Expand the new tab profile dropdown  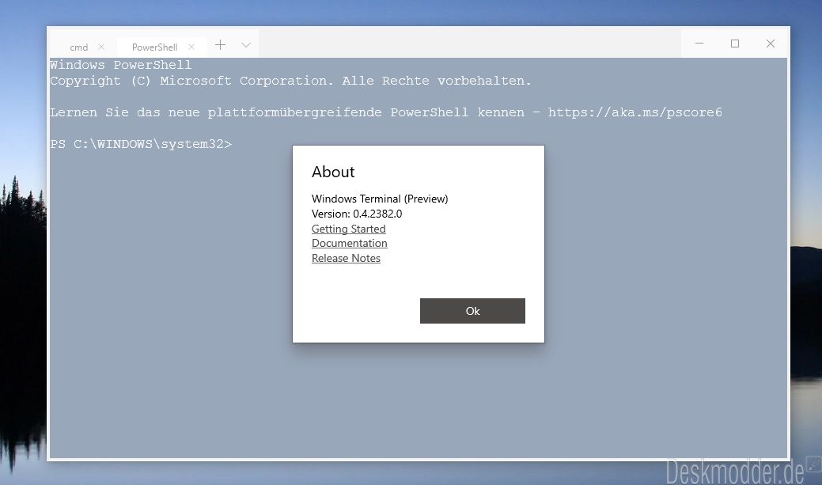click(x=246, y=45)
